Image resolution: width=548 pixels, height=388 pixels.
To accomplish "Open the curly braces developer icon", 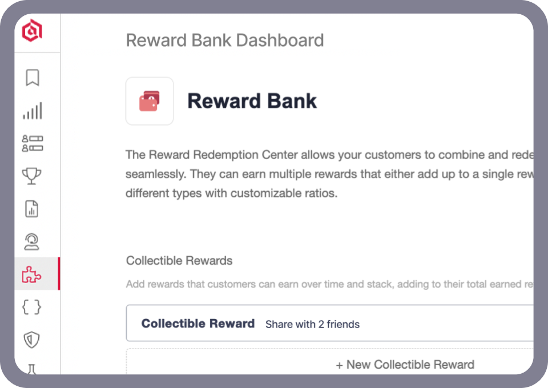I will coord(32,308).
